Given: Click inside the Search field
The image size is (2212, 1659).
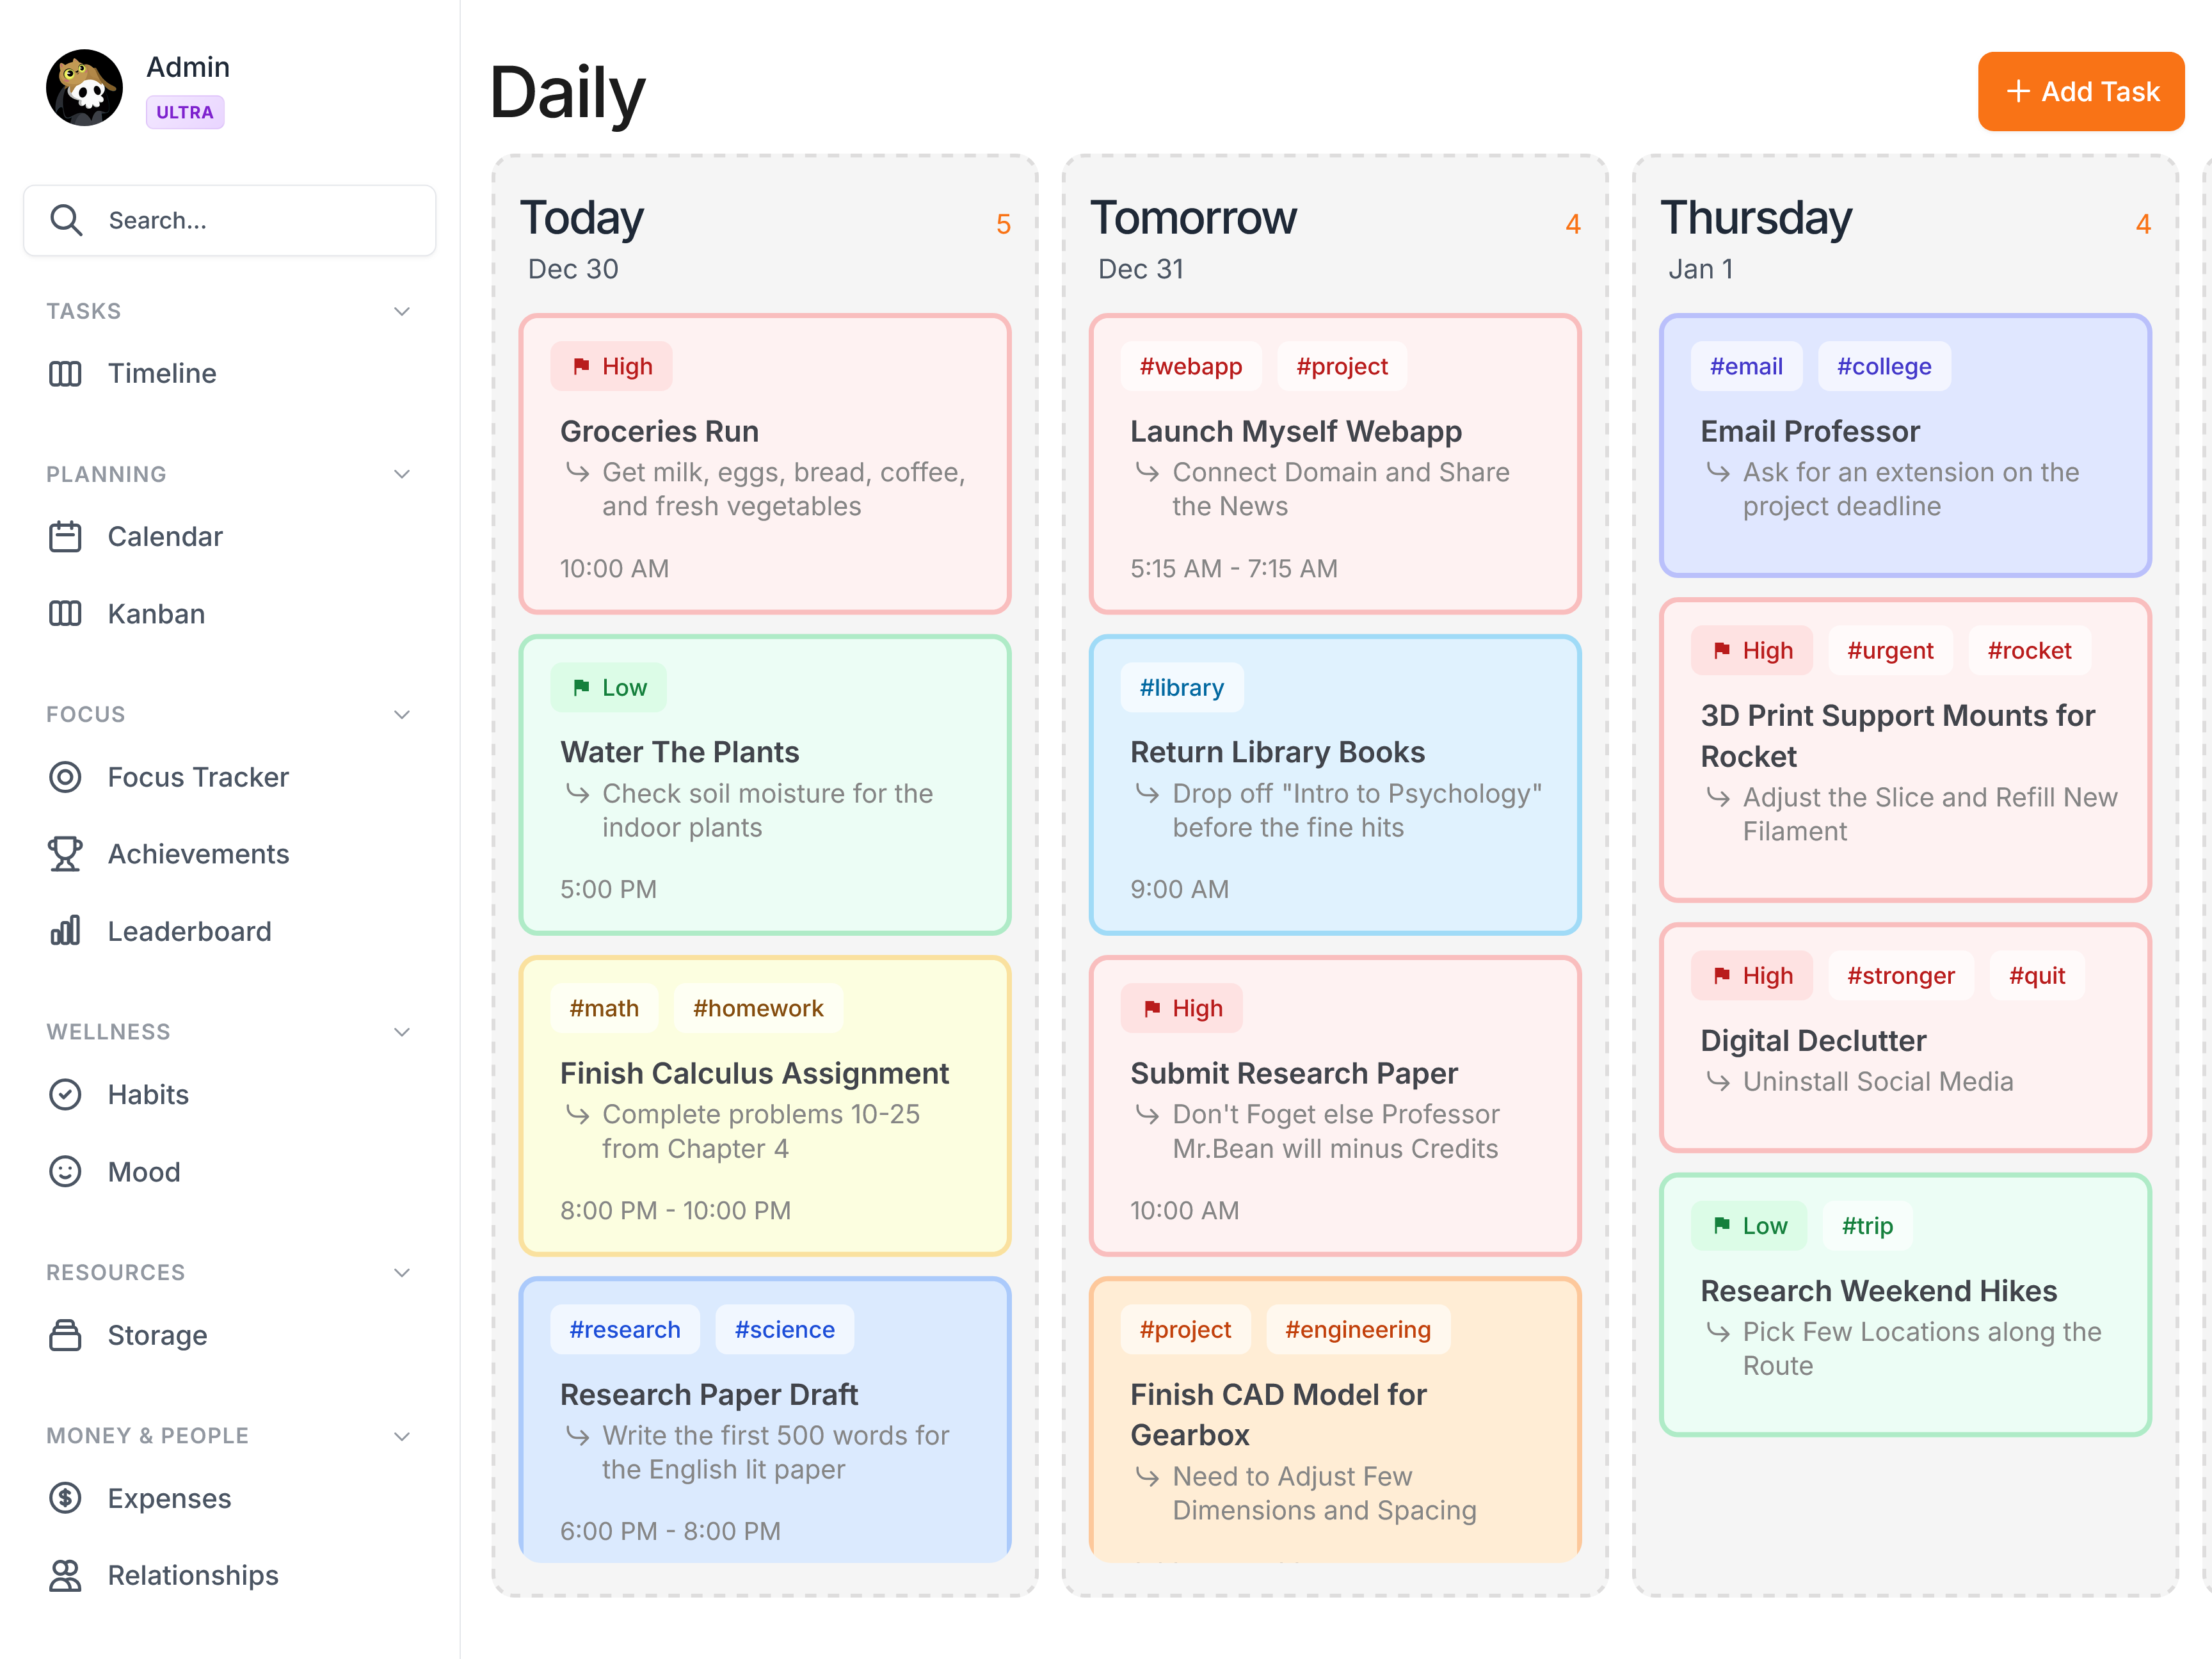Looking at the screenshot, I should (x=230, y=220).
